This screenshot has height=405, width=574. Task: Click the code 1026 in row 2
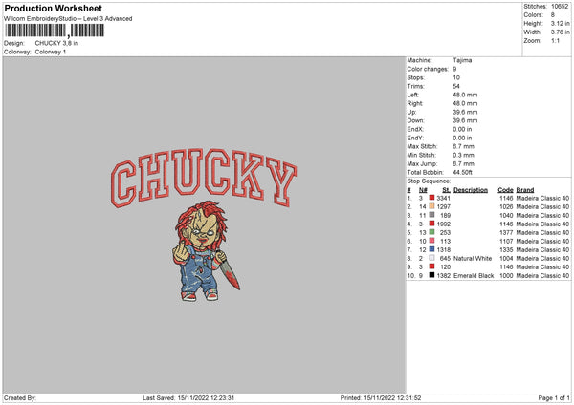pos(506,207)
